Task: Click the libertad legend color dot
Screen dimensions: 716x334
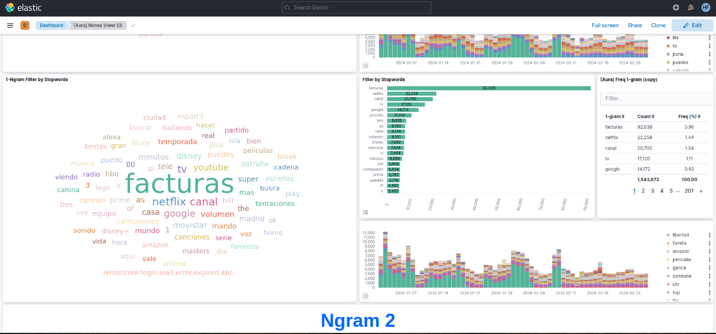Action: 669,235
